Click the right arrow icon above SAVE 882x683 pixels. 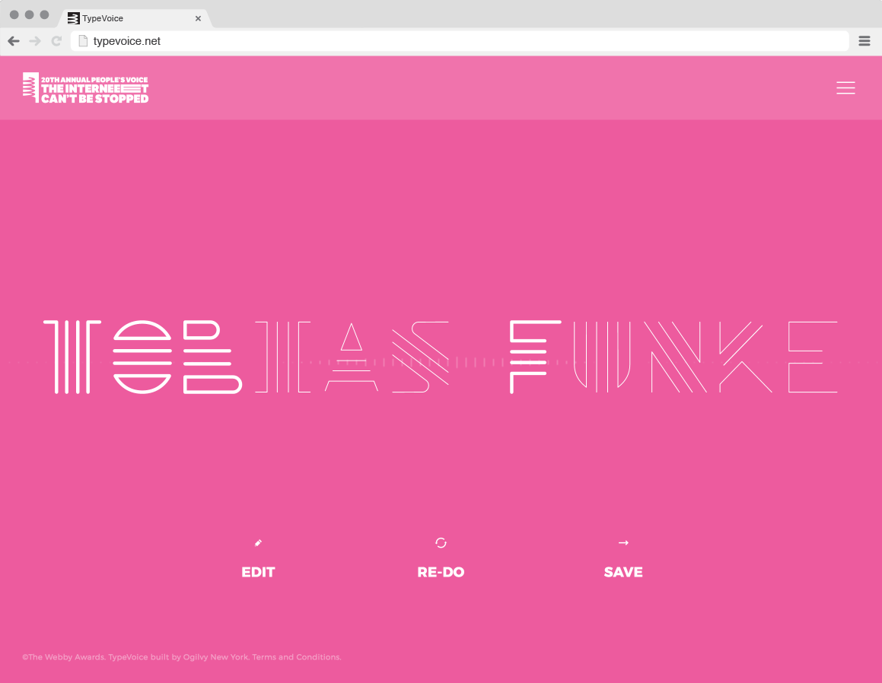[x=623, y=542]
